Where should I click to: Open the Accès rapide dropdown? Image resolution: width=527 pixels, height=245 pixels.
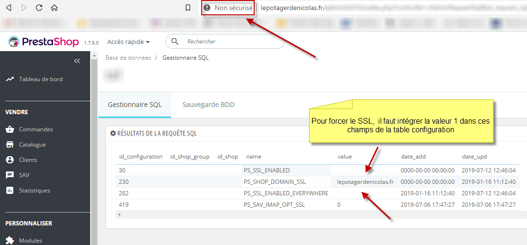pyautogui.click(x=128, y=42)
